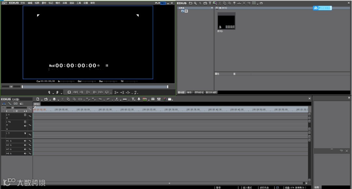Stop playback in the preview monitor
The image size is (352, 189).
[x=69, y=92]
